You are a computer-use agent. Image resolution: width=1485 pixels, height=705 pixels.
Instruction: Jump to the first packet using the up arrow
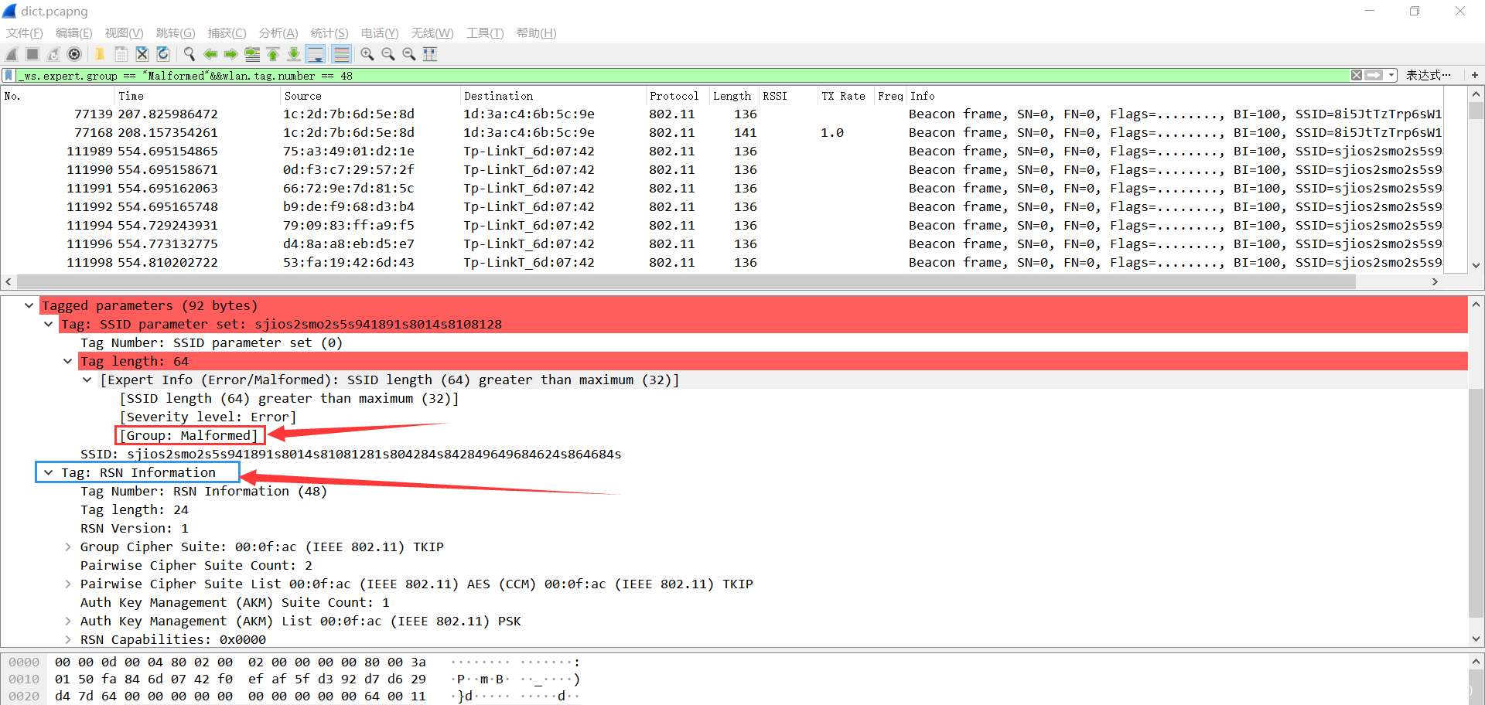click(x=273, y=54)
